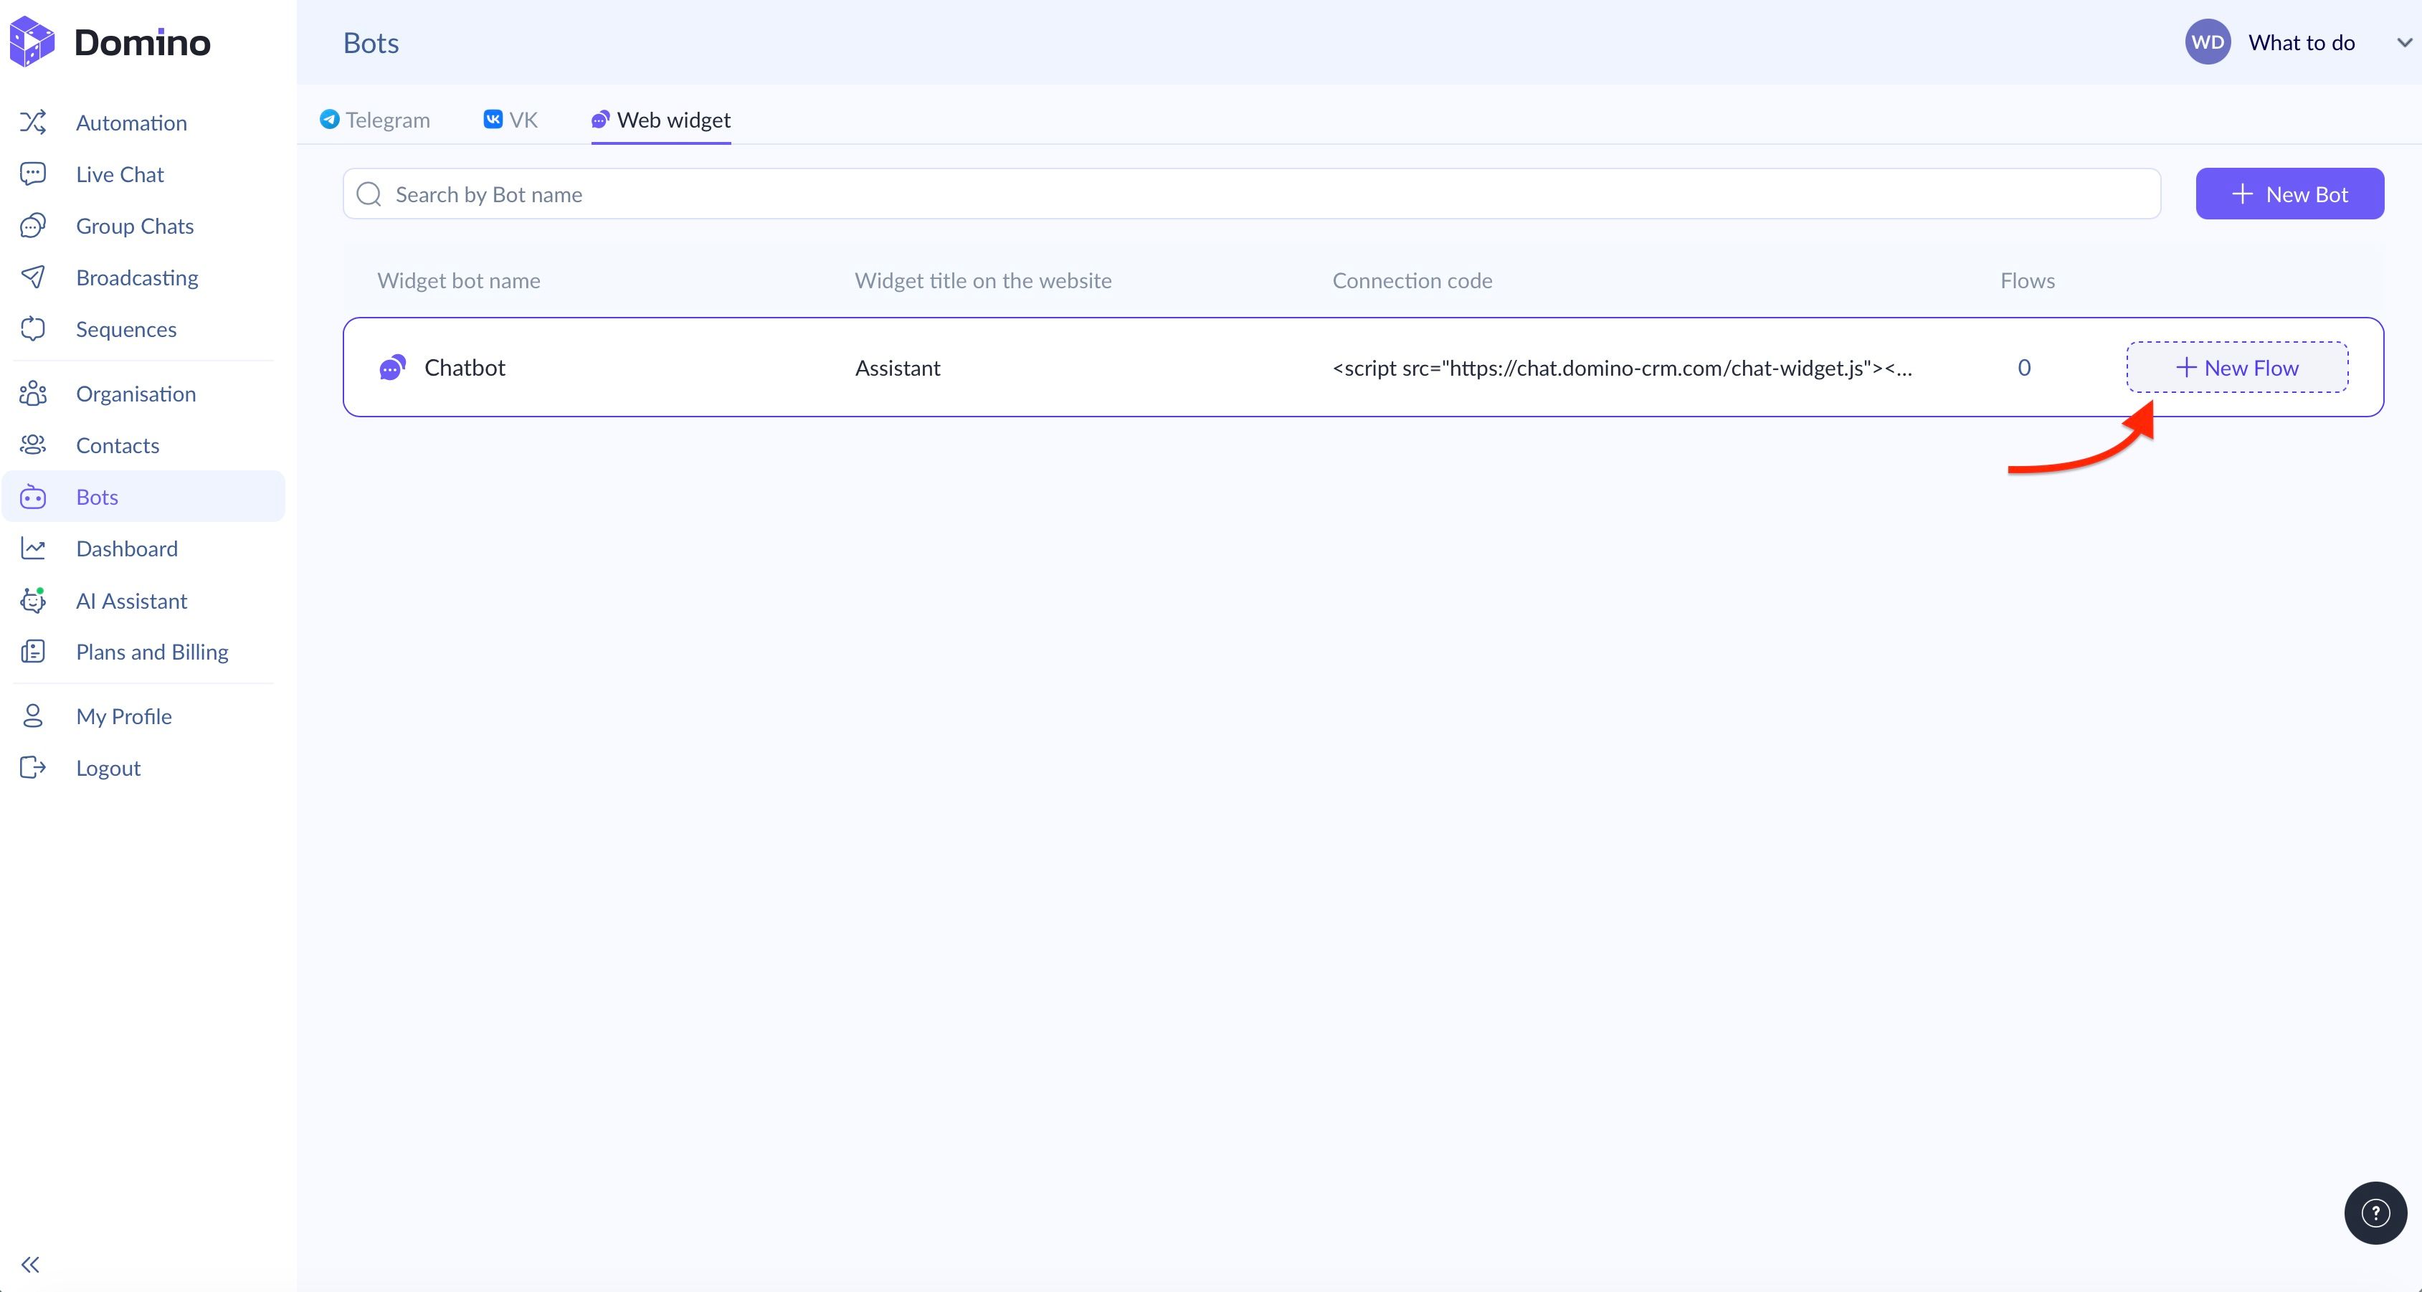Click the Web widget tab icon
The width and height of the screenshot is (2422, 1292).
click(x=600, y=120)
